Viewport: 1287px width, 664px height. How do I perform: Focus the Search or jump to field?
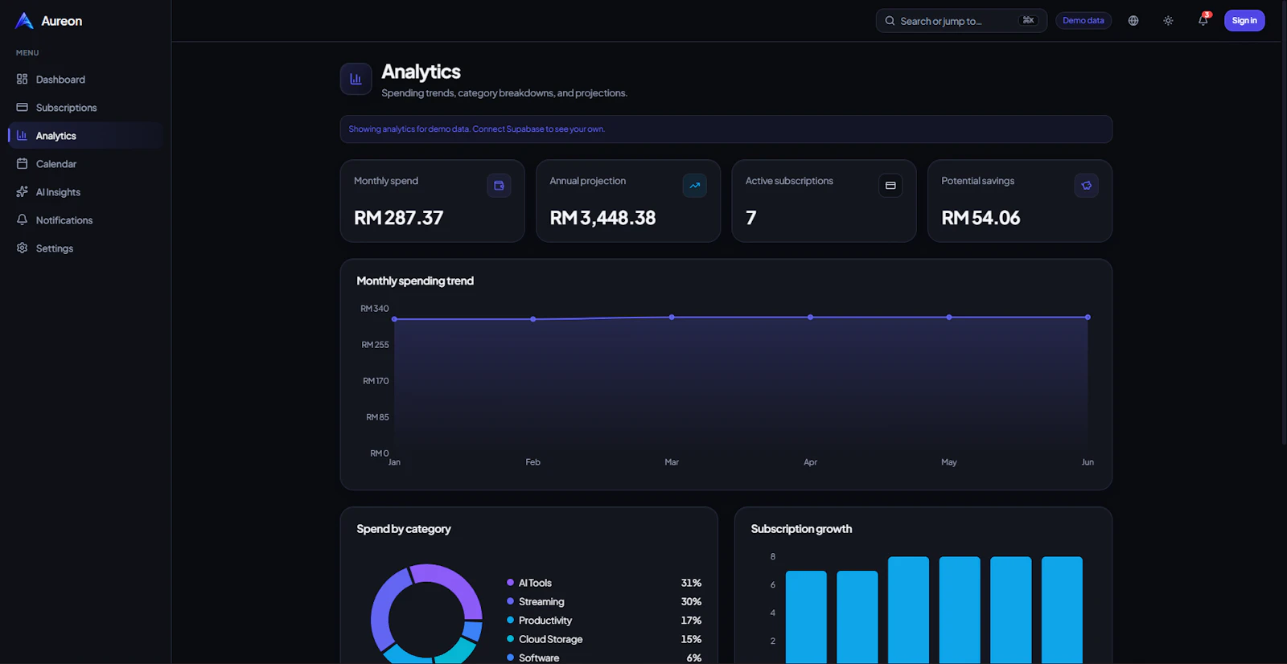click(961, 21)
